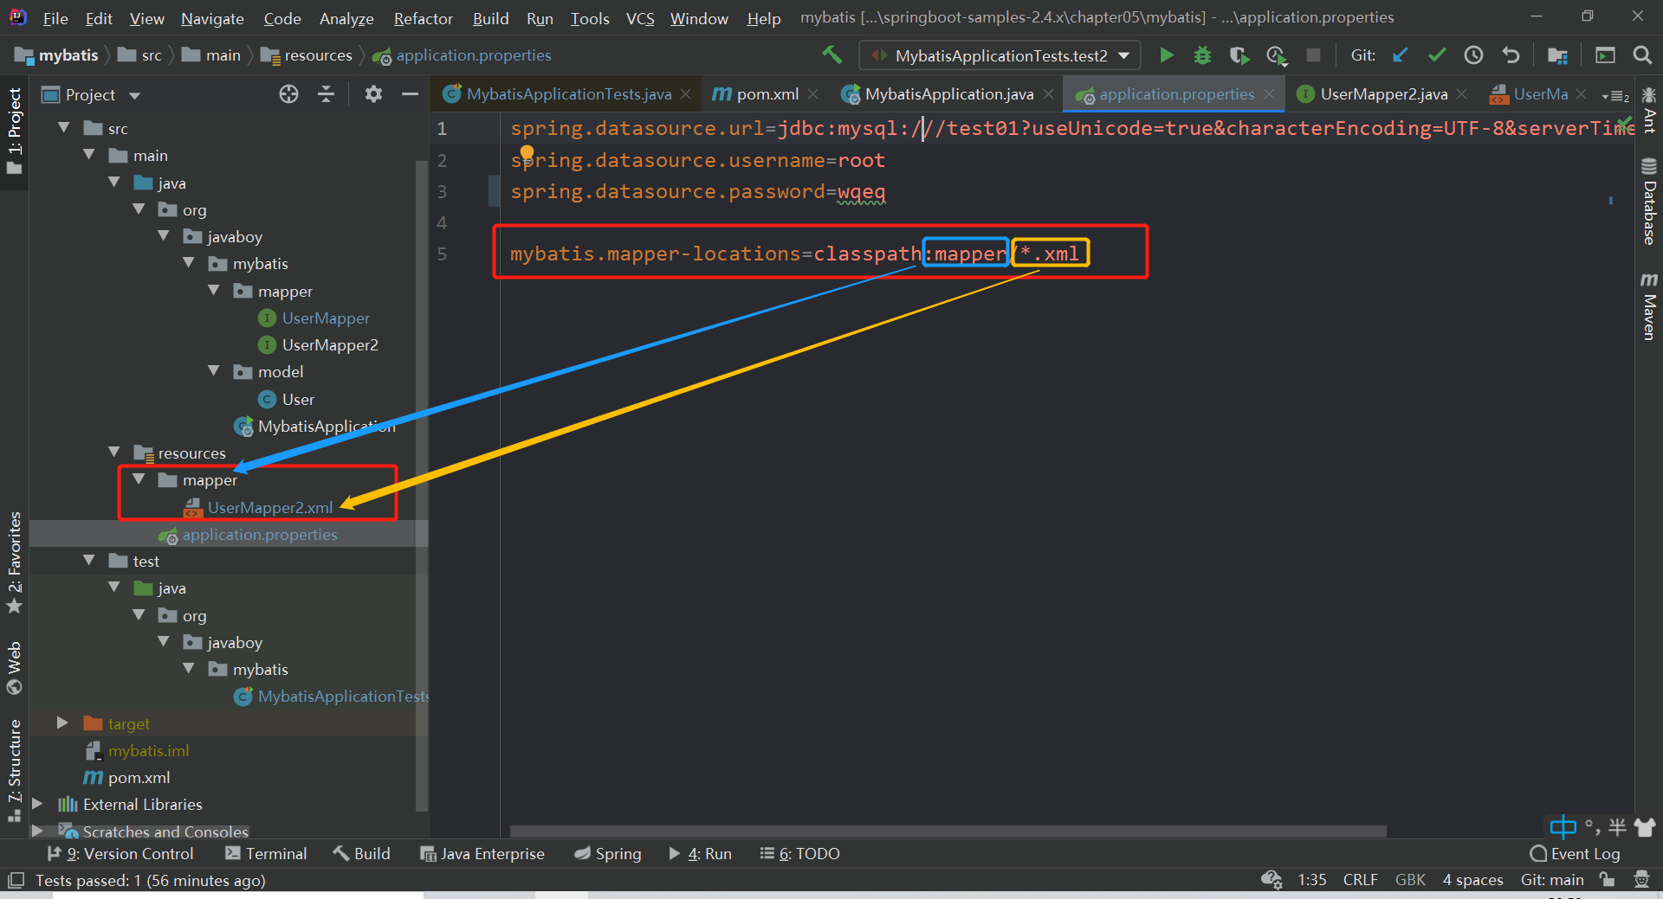This screenshot has height=899, width=1663.
Task: Switch to UserMapper2.java tab
Action: pos(1383,93)
